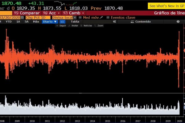Open the Noticias news tool

coord(86,26)
